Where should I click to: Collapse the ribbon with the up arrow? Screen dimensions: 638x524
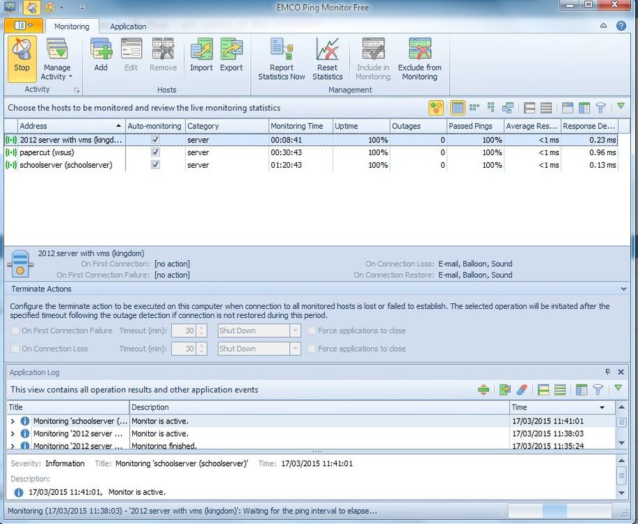(604, 26)
